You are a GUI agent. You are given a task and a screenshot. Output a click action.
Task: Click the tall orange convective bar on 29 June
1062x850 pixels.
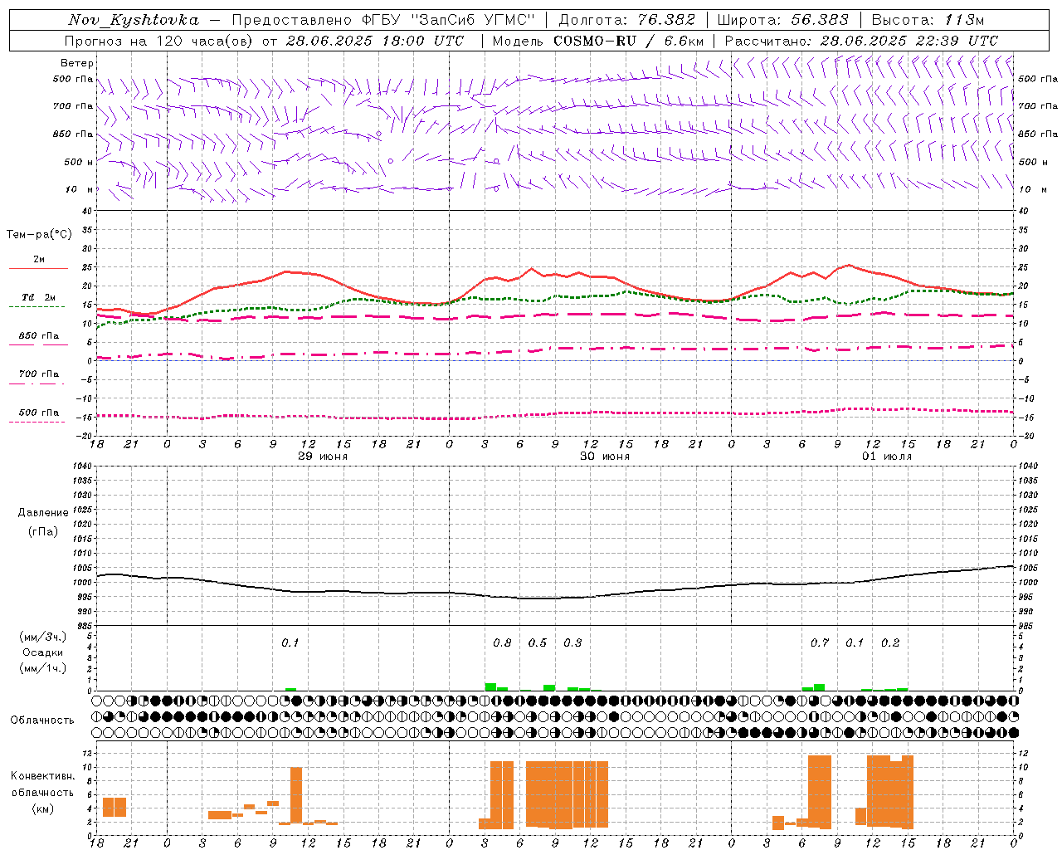click(x=296, y=795)
